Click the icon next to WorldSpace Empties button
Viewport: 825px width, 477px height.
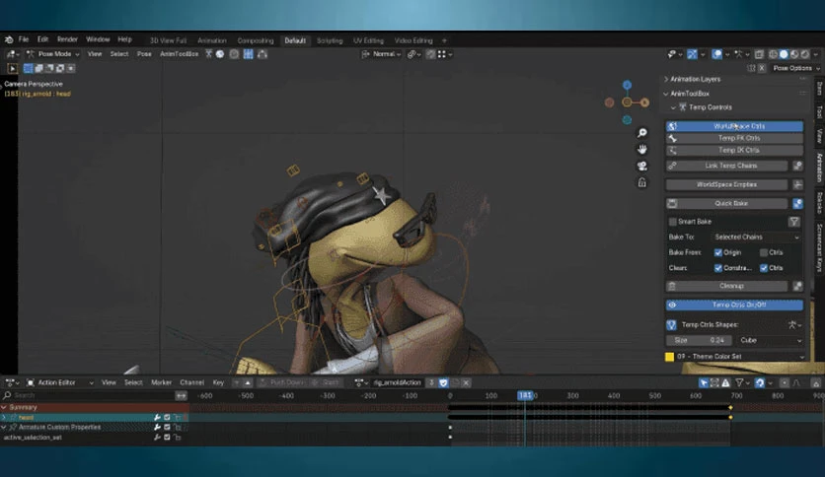coord(797,184)
